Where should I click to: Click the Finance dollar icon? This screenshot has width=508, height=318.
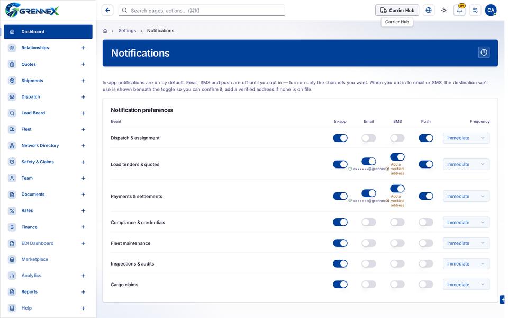(x=12, y=227)
